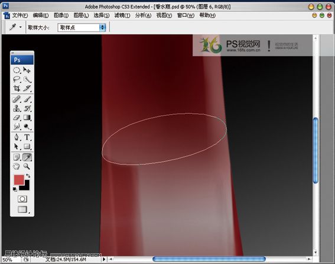The height and width of the screenshot is (264, 335).
Task: Open the 选择(S) menu
Action: (102, 15)
